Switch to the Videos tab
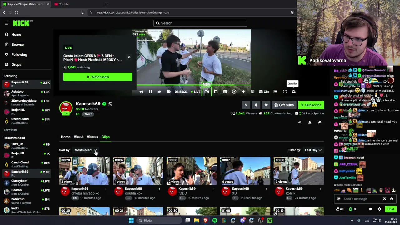 (92, 137)
